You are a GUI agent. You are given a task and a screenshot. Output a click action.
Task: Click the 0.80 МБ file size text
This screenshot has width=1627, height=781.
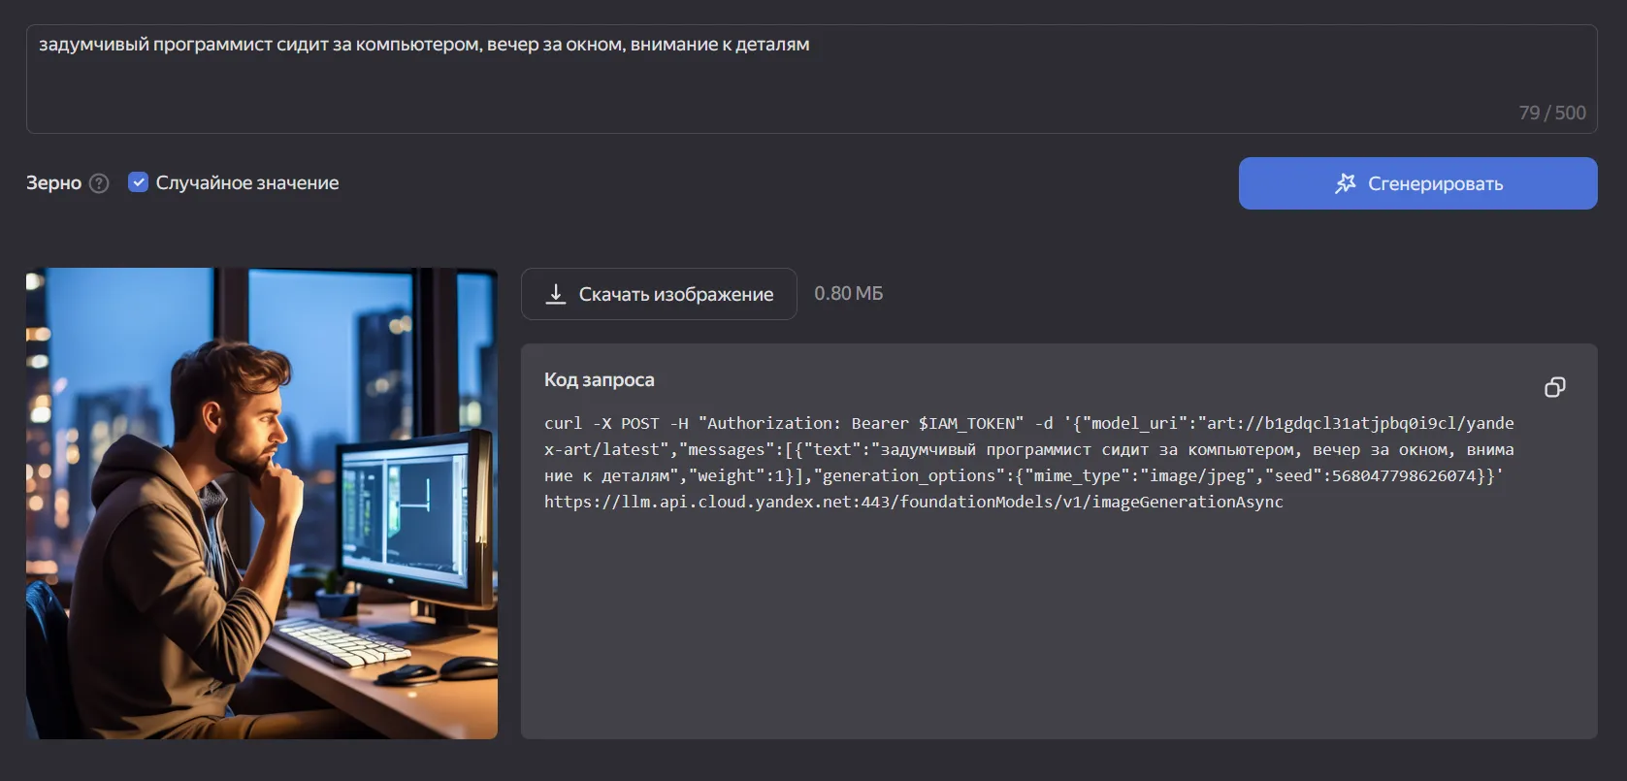click(x=848, y=294)
